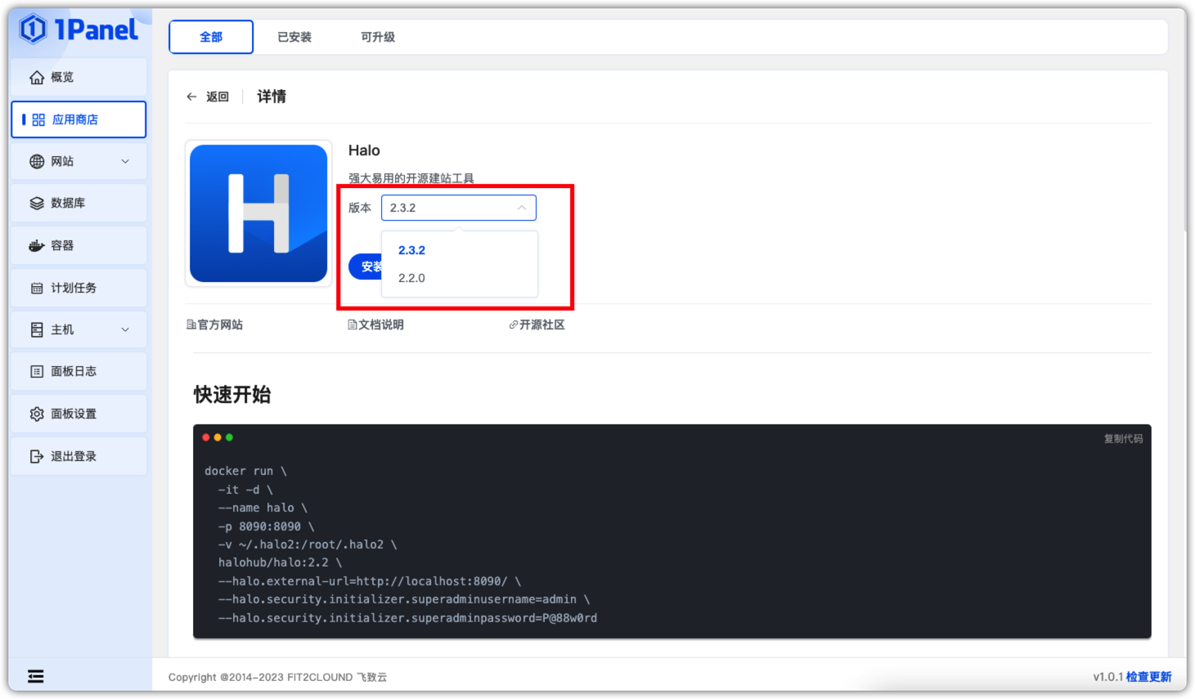Switch to the 已安装 installed tab
This screenshot has height=699, width=1195.
pos(294,37)
